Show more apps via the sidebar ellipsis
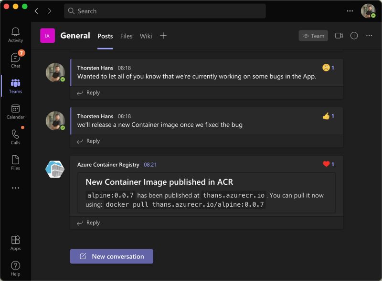382x281 pixels. [x=15, y=188]
